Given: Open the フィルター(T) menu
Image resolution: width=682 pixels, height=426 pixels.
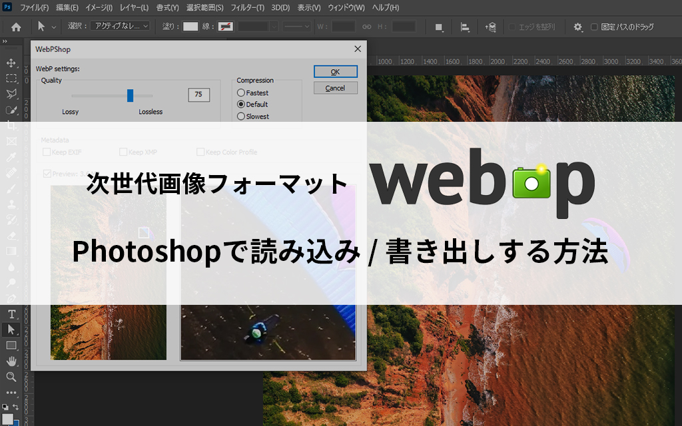Looking at the screenshot, I should pyautogui.click(x=247, y=7).
